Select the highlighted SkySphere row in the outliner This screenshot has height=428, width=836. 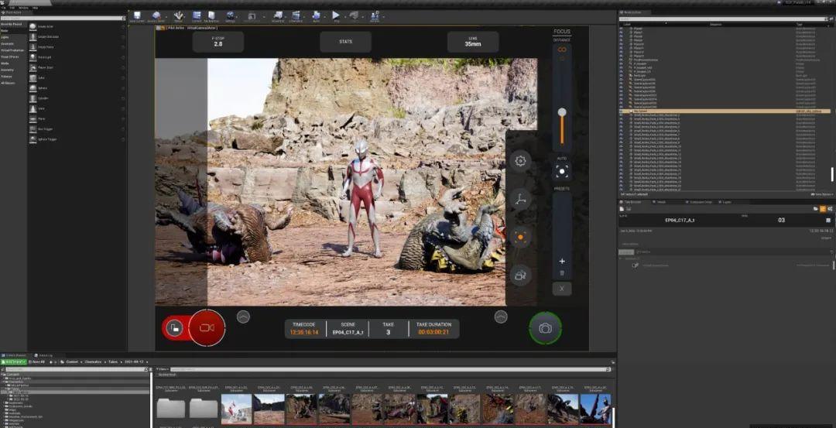(725, 111)
